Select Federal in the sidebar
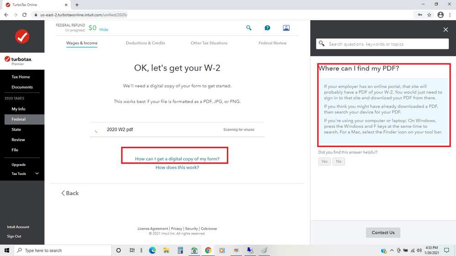 [25, 119]
